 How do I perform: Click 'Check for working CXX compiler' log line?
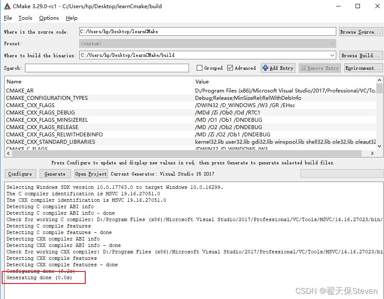pyautogui.click(x=195, y=252)
